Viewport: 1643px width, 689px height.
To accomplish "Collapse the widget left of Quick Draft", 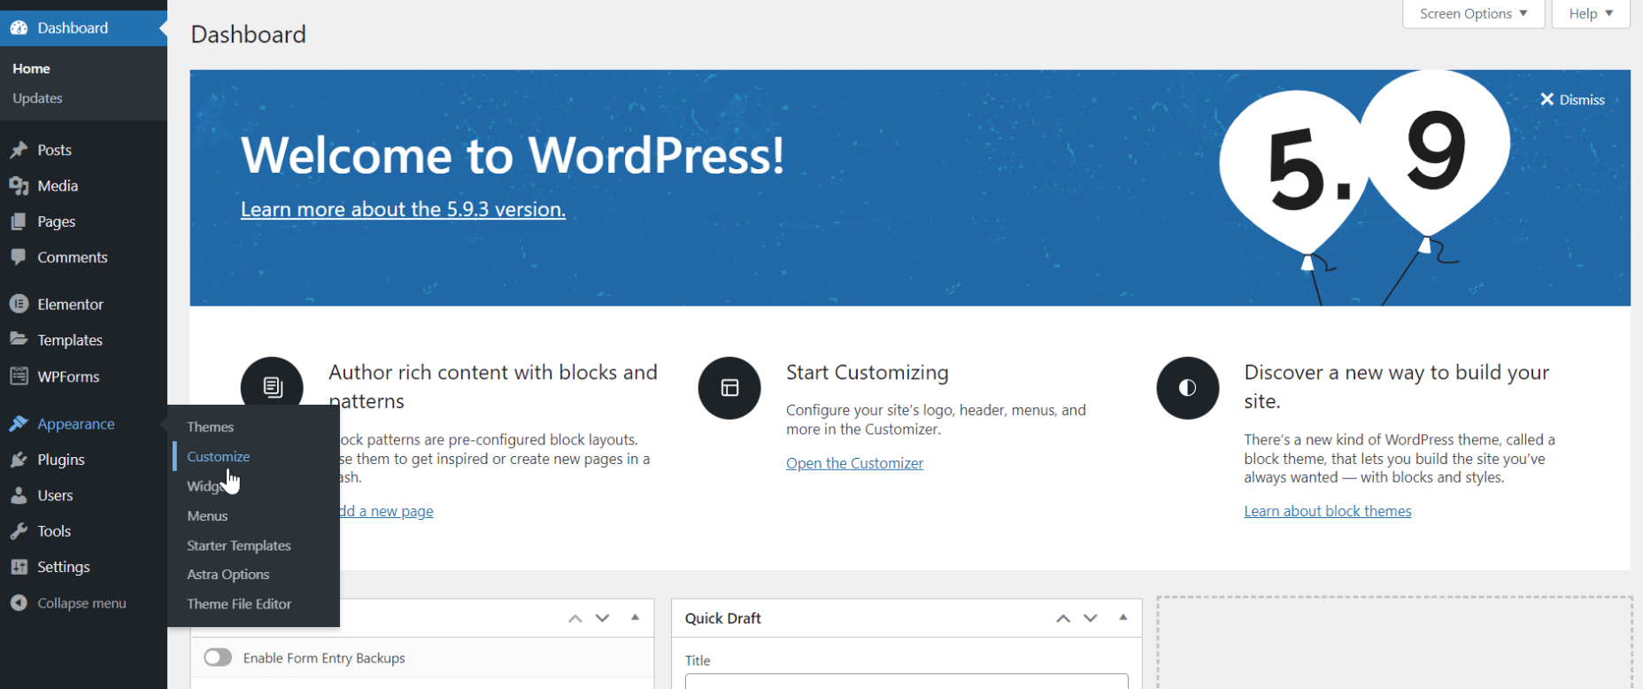I will 636,617.
